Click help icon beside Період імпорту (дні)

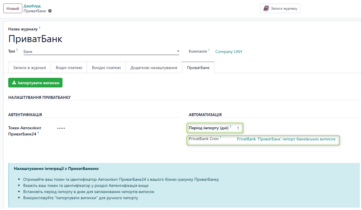[230, 127]
